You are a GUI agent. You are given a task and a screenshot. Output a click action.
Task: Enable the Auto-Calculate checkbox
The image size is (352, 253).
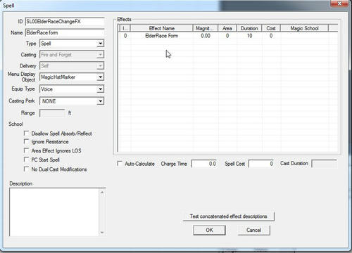120,164
